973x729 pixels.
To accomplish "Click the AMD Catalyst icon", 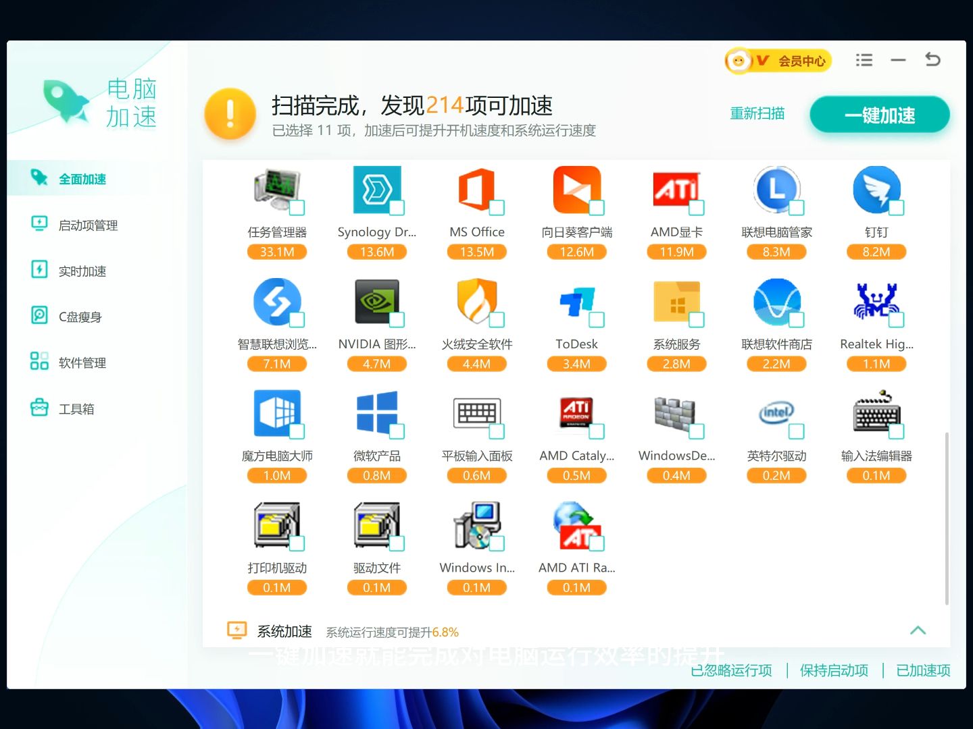I will (x=576, y=413).
